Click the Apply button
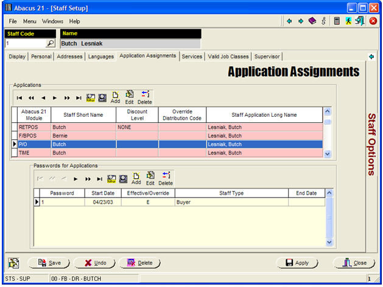The height and width of the screenshot is (287, 383). 298,263
